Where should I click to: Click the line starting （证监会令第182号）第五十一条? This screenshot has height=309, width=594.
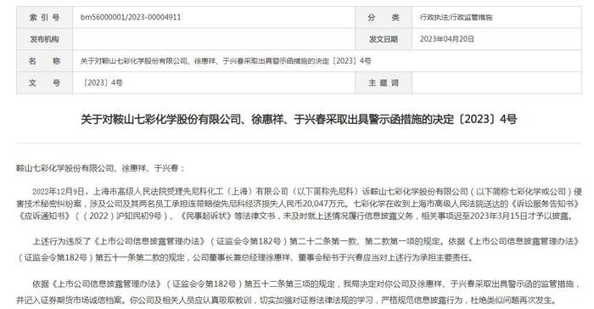coord(245,258)
